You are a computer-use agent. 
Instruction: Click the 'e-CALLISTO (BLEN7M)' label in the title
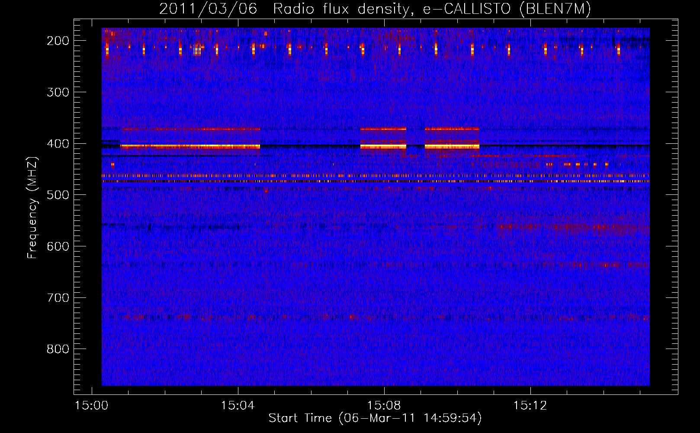pyautogui.click(x=507, y=9)
